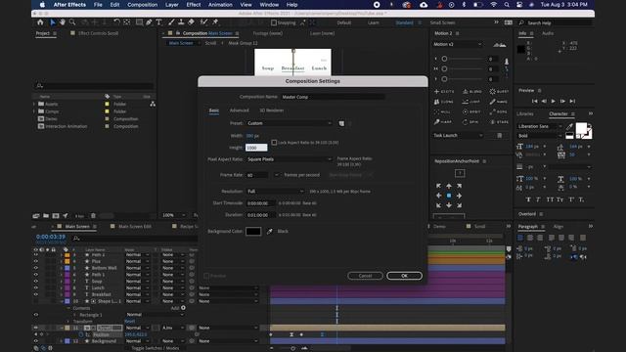
Task: Hide the Breakfast layer
Action: (x=36, y=294)
